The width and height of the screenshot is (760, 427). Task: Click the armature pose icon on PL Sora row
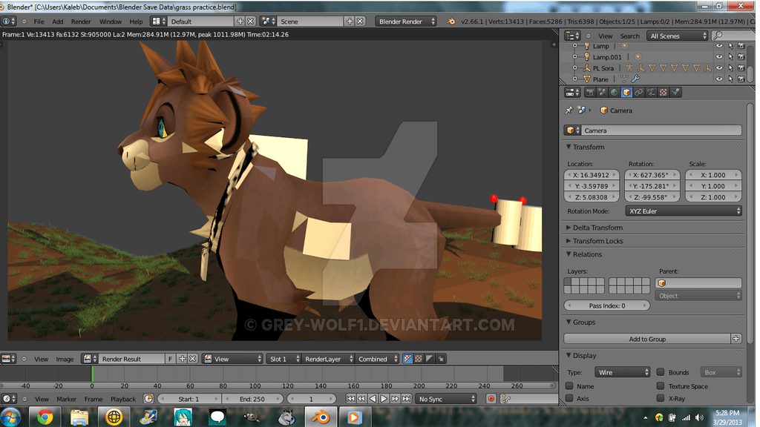(629, 68)
